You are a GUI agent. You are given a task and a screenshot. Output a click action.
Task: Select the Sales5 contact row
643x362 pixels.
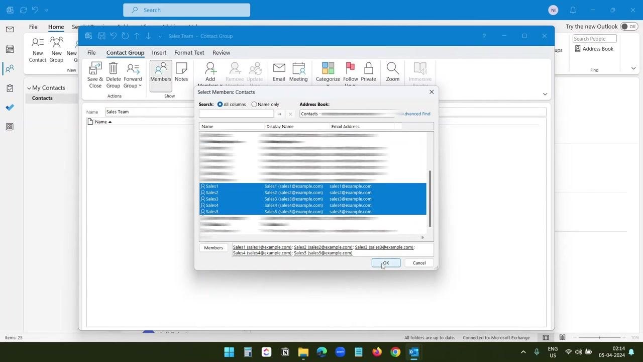pyautogui.click(x=313, y=212)
